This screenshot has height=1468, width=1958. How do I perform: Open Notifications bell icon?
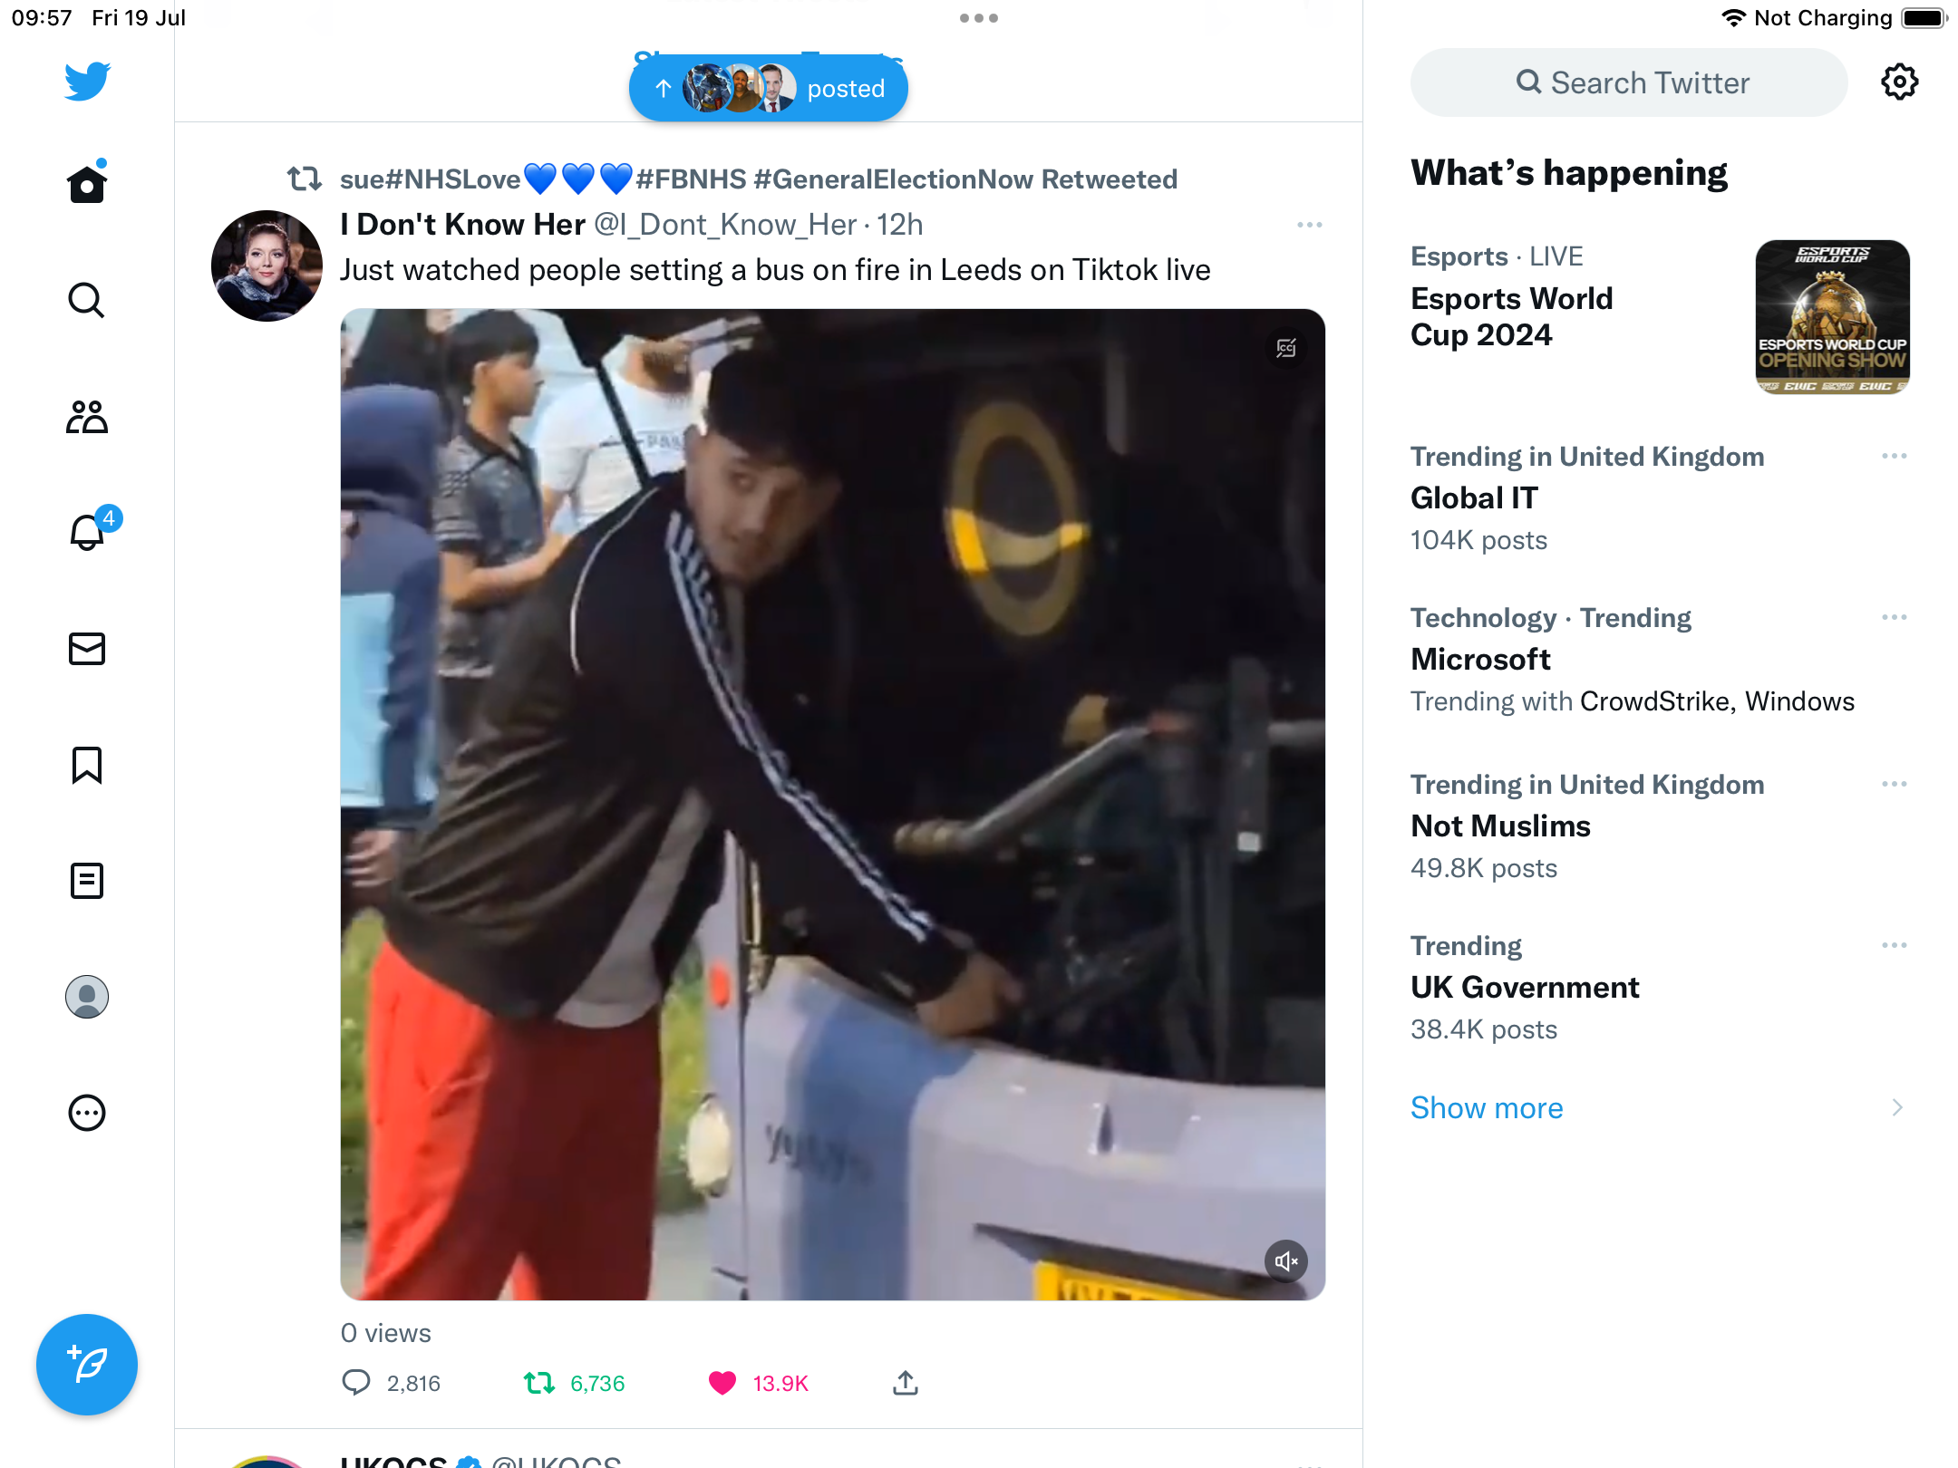click(87, 533)
